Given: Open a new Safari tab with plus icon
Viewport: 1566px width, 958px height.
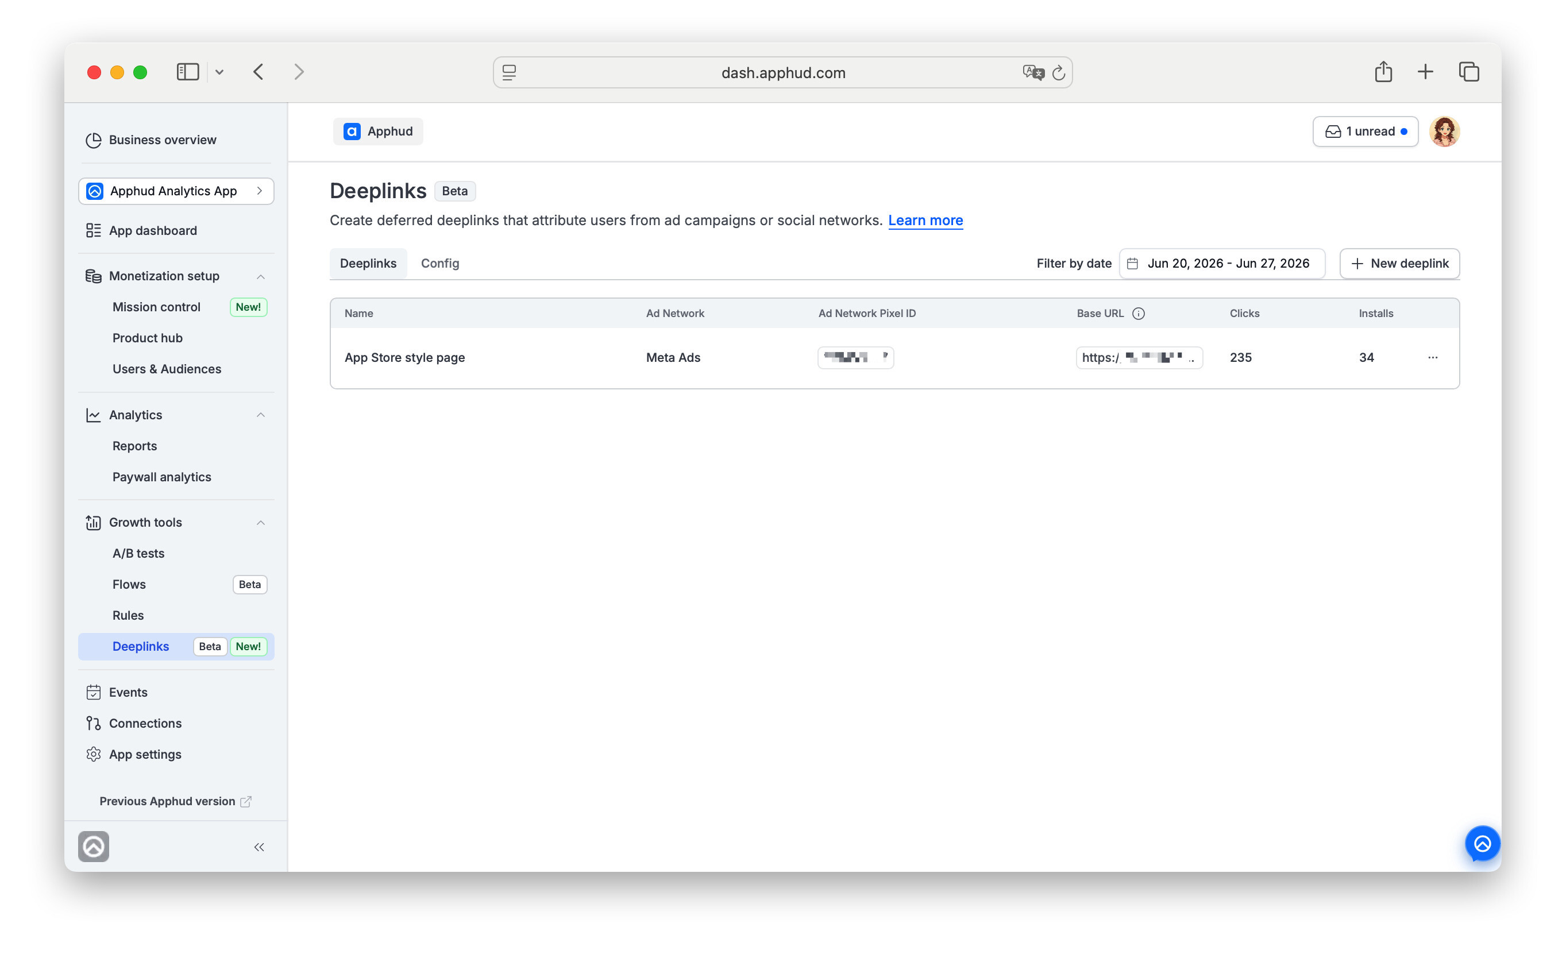Looking at the screenshot, I should point(1426,72).
